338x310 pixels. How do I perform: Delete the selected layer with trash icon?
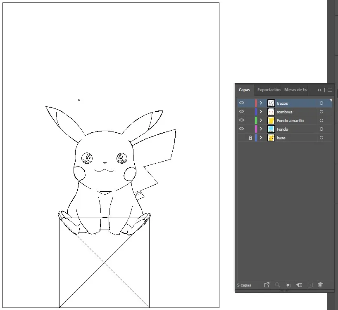click(x=320, y=285)
